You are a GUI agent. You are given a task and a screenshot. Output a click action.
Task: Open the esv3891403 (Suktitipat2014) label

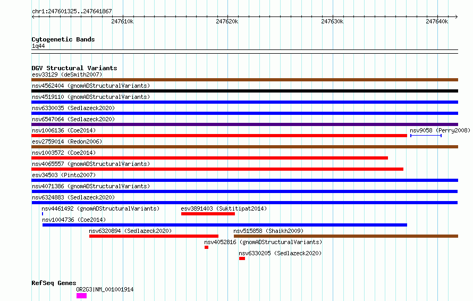tap(224, 208)
